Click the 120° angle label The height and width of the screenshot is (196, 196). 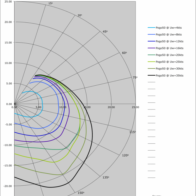point(125,155)
